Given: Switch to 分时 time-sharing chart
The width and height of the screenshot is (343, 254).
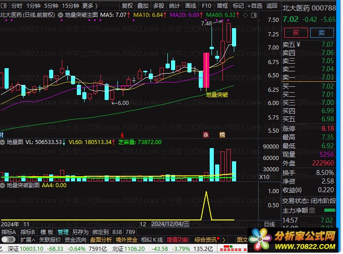Looking at the screenshot, I should click(x=17, y=5).
